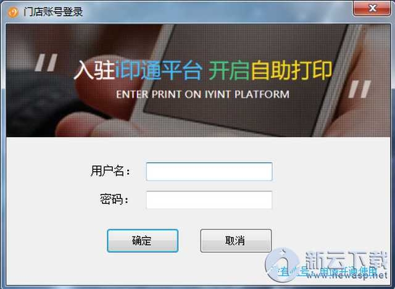Click the 入驻i印通平台 banner headline
This screenshot has height=289, width=395.
tap(138, 70)
